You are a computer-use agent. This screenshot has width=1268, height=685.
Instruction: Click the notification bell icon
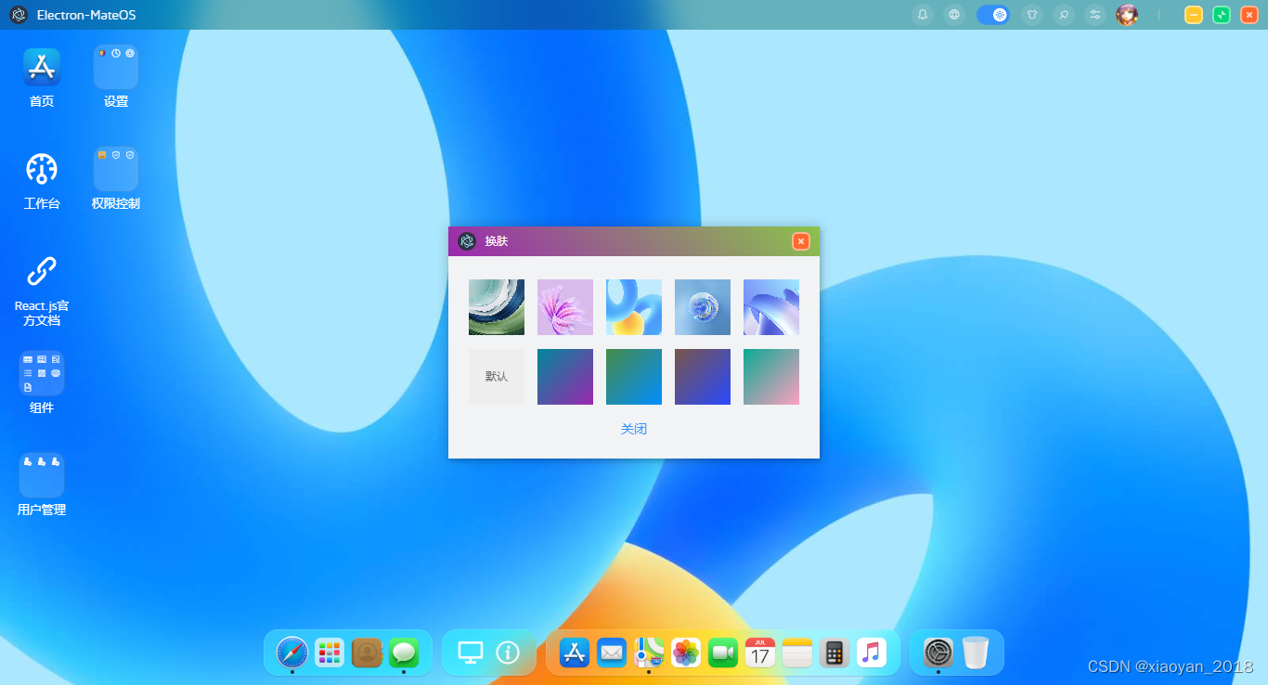(x=923, y=15)
